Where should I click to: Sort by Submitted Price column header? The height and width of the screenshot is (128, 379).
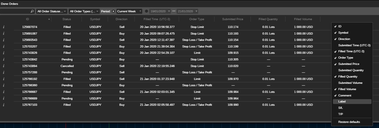point(233,19)
